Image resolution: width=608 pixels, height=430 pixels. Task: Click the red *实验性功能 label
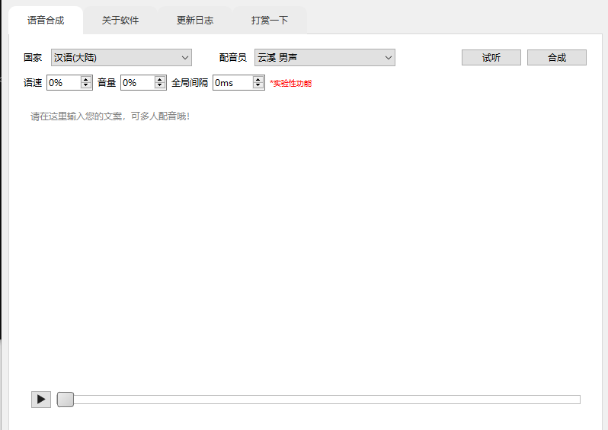coord(291,83)
